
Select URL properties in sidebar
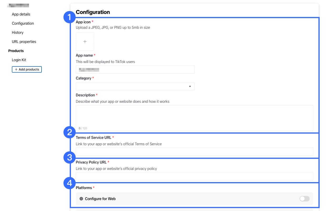point(24,42)
